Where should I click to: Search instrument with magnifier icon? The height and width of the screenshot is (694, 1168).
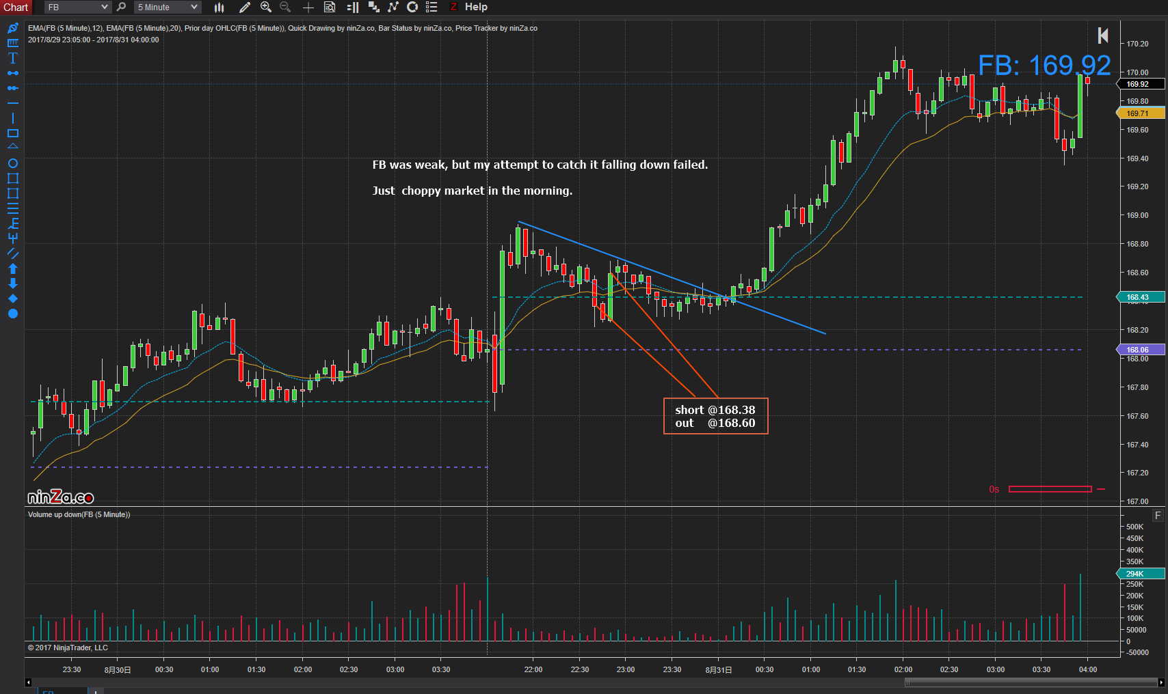point(121,7)
